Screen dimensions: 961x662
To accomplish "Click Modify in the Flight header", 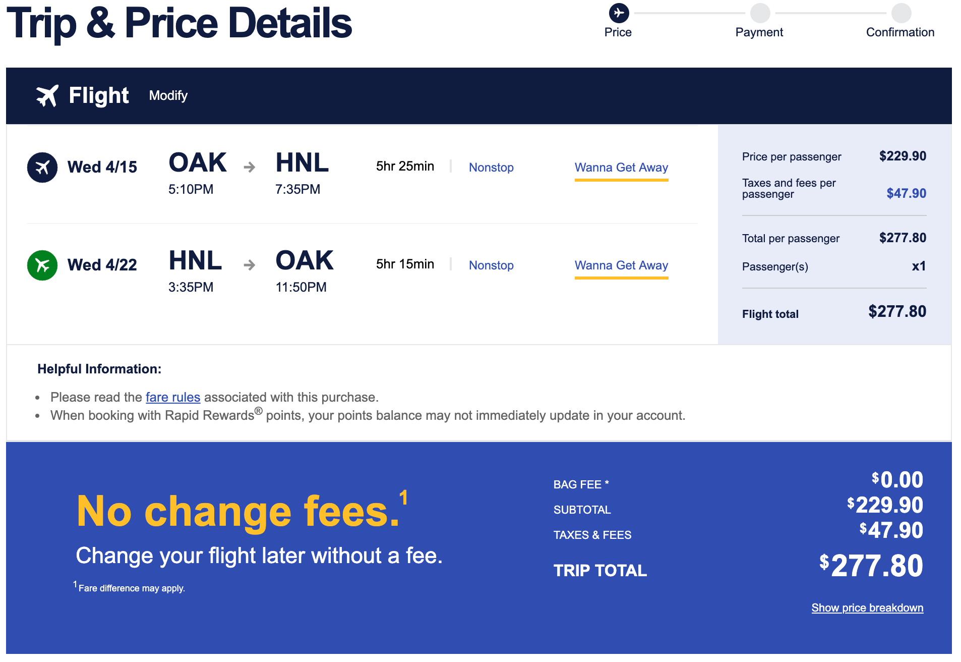I will [168, 95].
